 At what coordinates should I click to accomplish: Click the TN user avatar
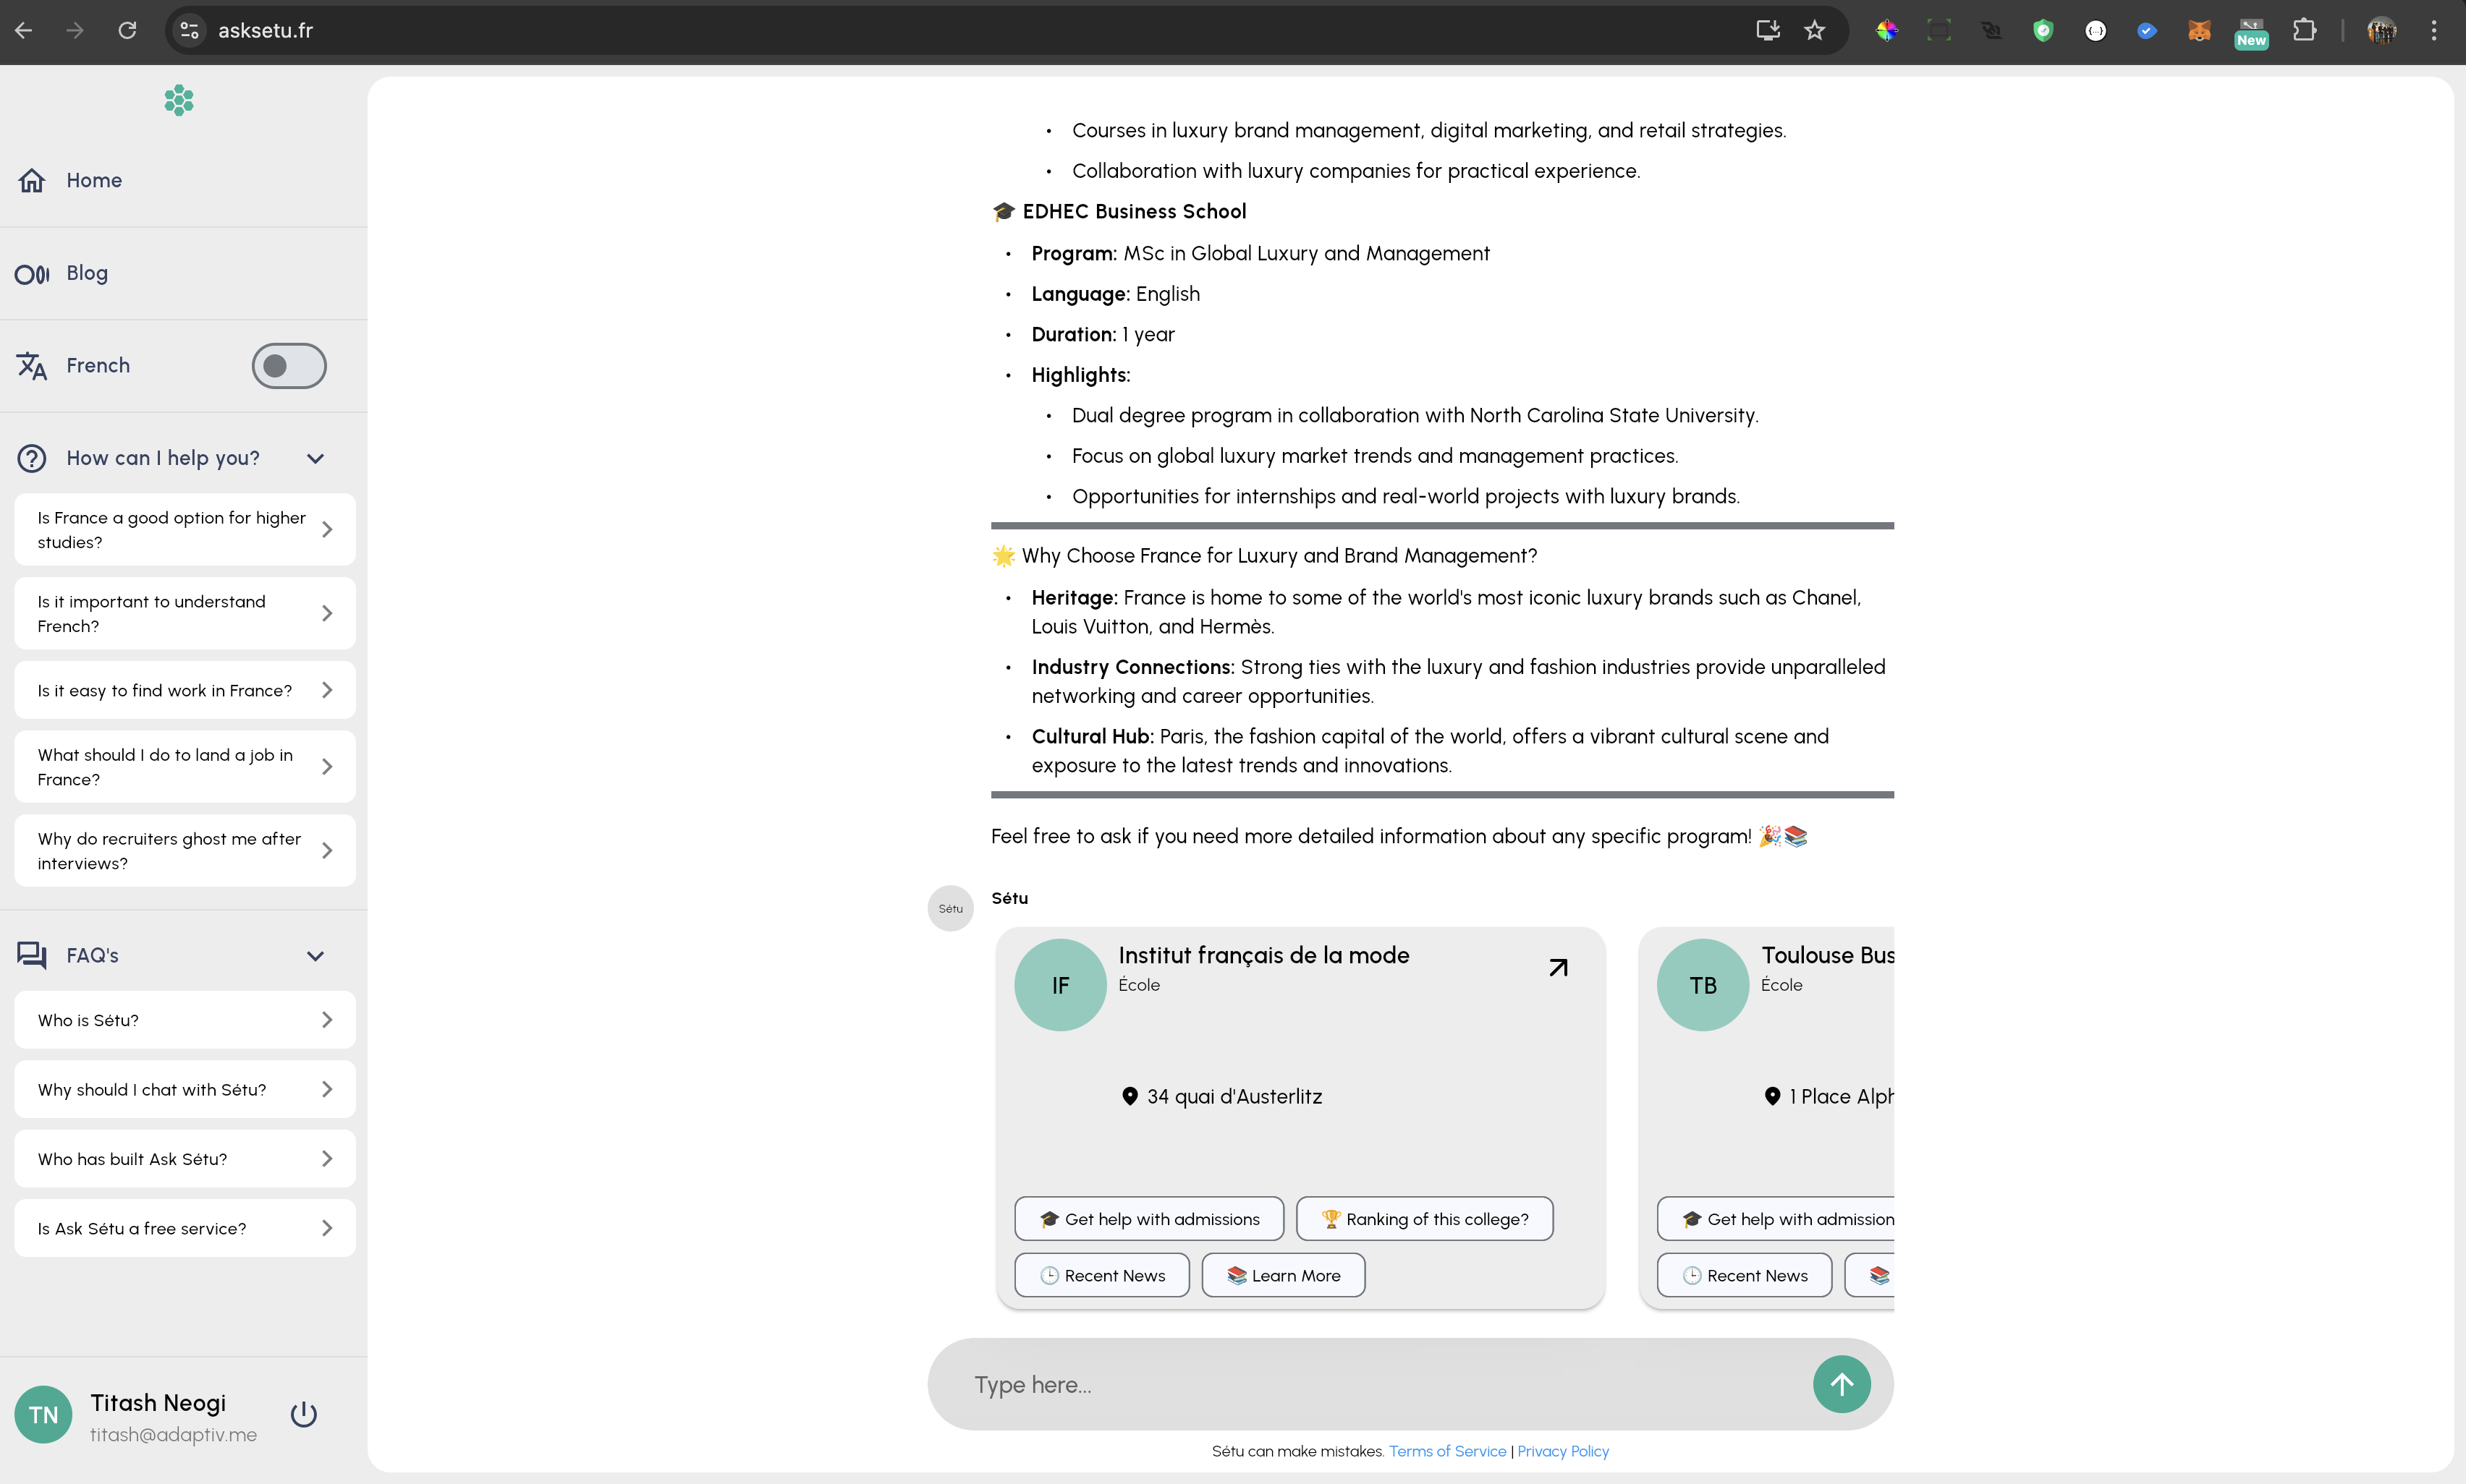click(x=43, y=1414)
